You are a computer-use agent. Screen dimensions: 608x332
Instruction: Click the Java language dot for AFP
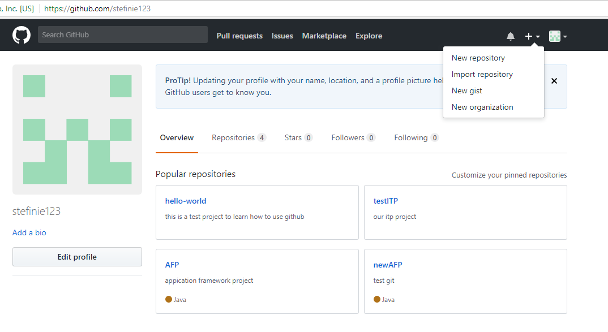coord(168,299)
